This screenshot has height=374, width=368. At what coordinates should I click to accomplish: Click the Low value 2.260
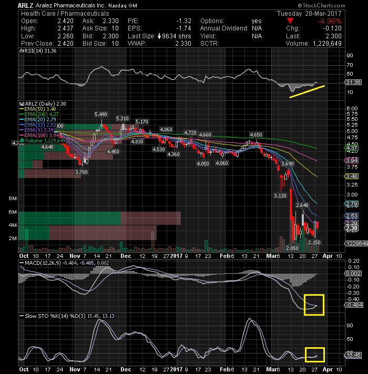click(x=65, y=36)
